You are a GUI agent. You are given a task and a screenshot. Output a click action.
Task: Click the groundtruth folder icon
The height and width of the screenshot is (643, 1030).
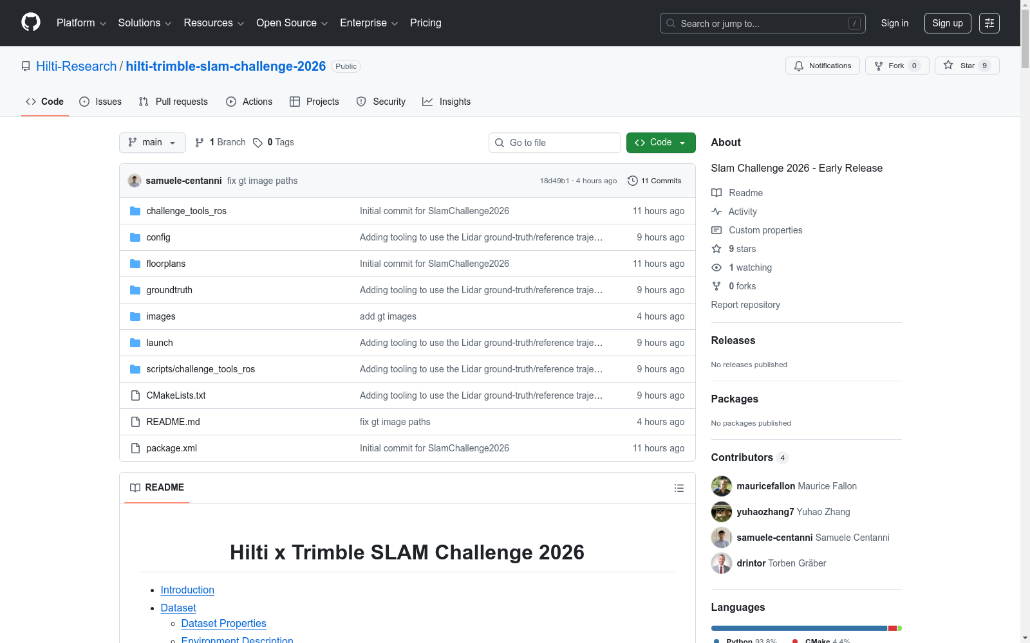click(135, 290)
